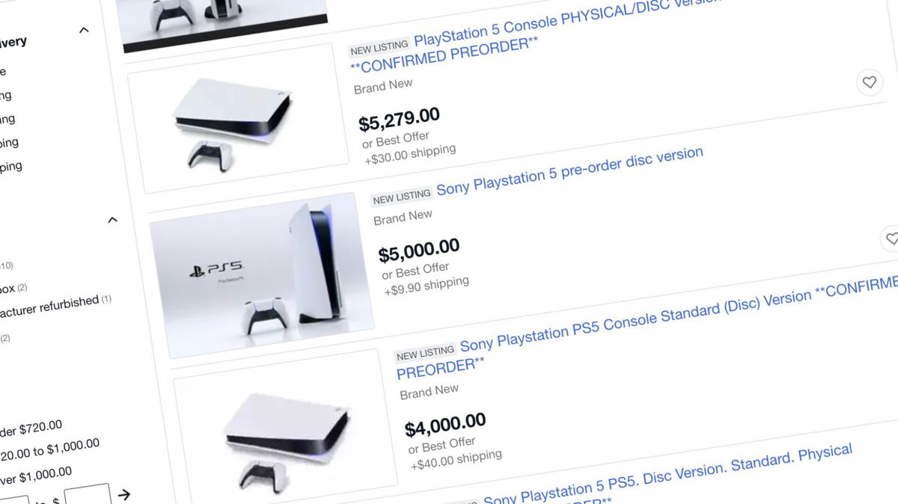This screenshot has height=504, width=898.
Task: Collapse the Delivery filter section chevron
Action: point(84,31)
